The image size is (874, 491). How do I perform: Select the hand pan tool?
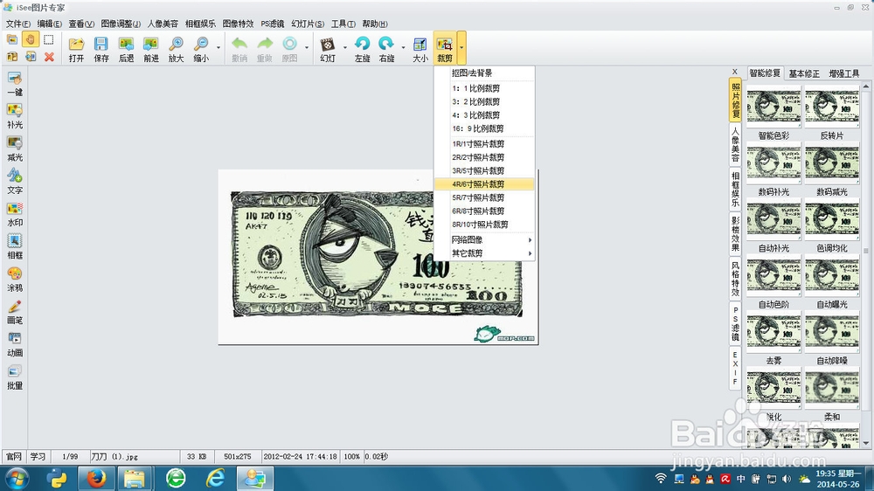point(30,39)
